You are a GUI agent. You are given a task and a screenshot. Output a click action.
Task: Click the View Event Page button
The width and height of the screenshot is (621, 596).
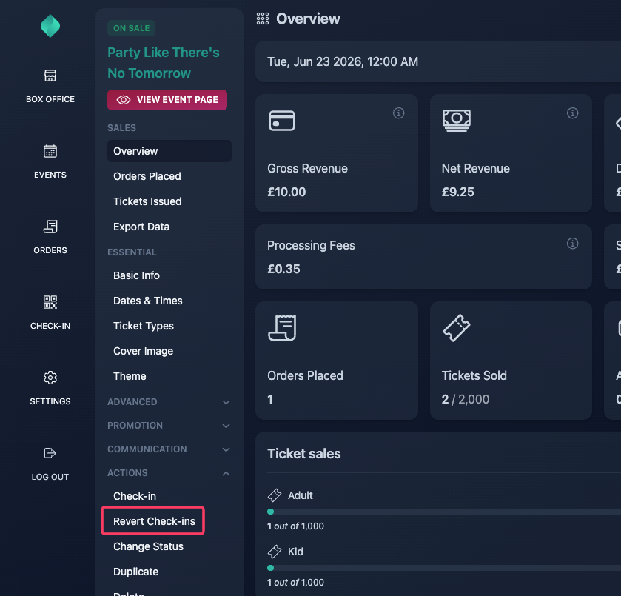(167, 100)
